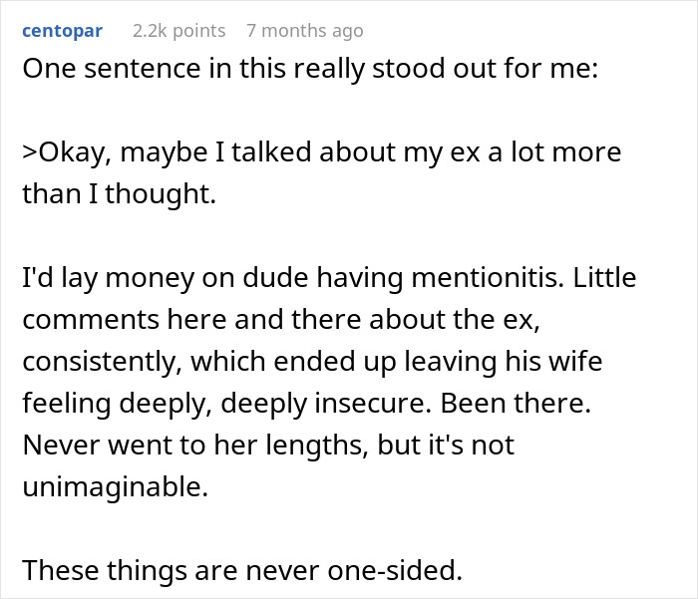Click the text 'than I thought.'
The width and height of the screenshot is (698, 599).
119,194
